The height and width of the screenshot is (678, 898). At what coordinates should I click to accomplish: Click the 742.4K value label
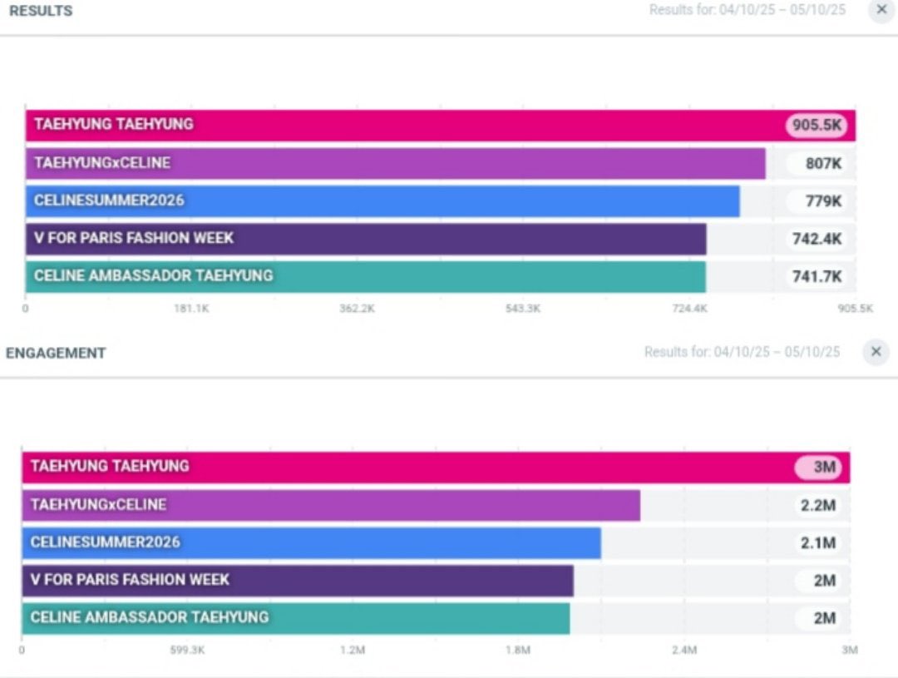tap(817, 239)
